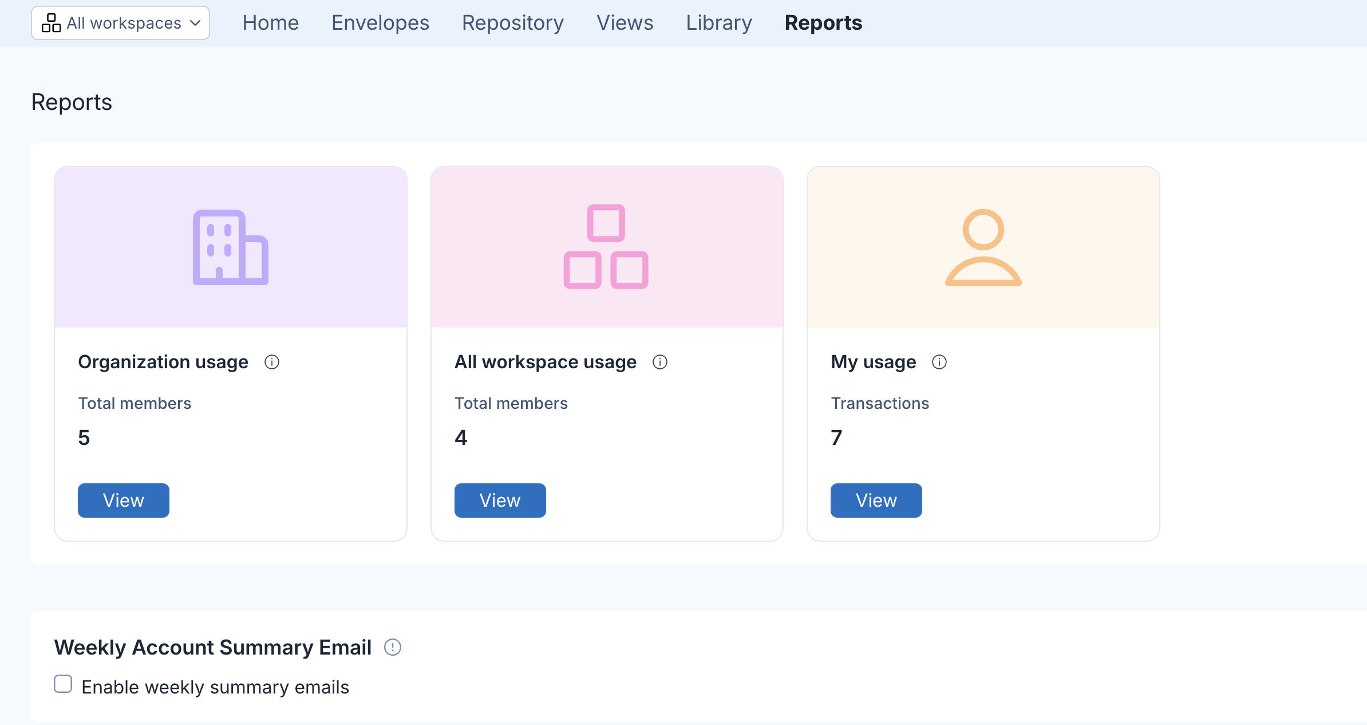
Task: Click the Reports page heading
Action: point(72,103)
